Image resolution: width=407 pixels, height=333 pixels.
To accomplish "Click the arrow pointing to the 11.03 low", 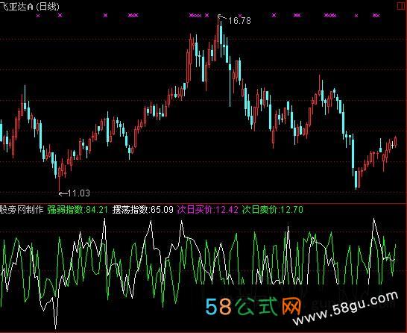I will tap(63, 193).
